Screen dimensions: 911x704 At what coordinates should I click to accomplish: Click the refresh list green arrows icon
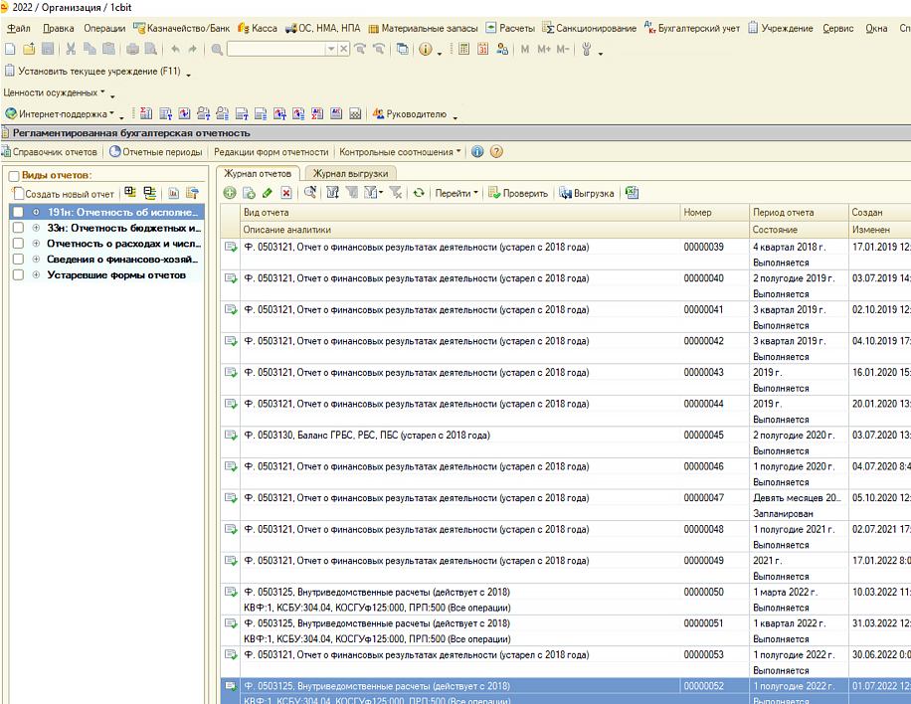419,193
